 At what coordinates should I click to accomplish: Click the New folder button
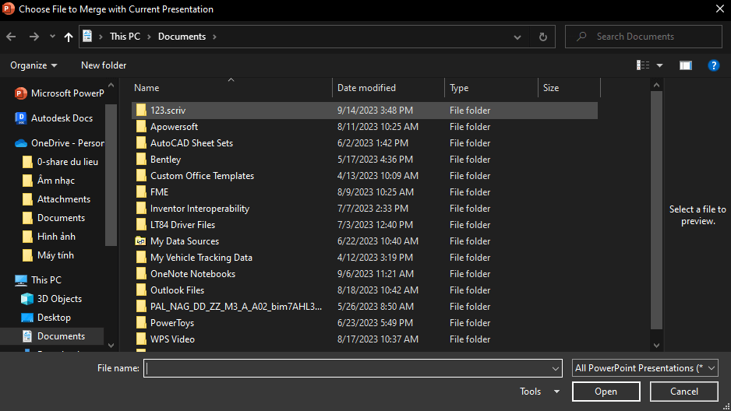tap(104, 65)
